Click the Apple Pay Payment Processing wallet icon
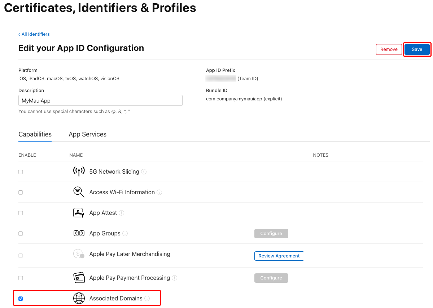433x308 pixels. (79, 278)
